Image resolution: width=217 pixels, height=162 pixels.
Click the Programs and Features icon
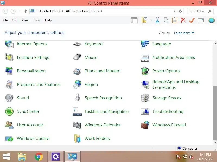(9, 85)
